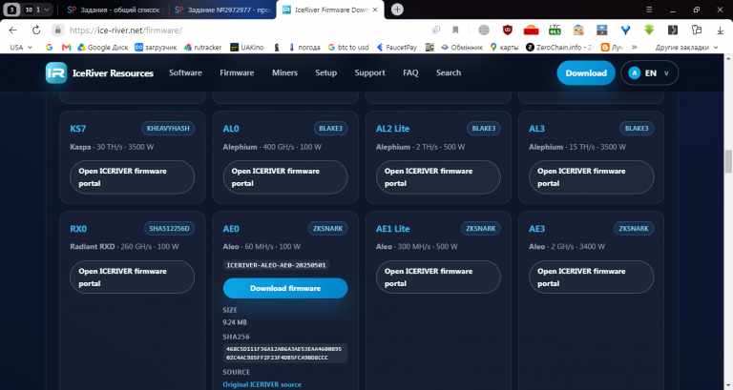
Task: Open the browser main menu
Action: 649,10
